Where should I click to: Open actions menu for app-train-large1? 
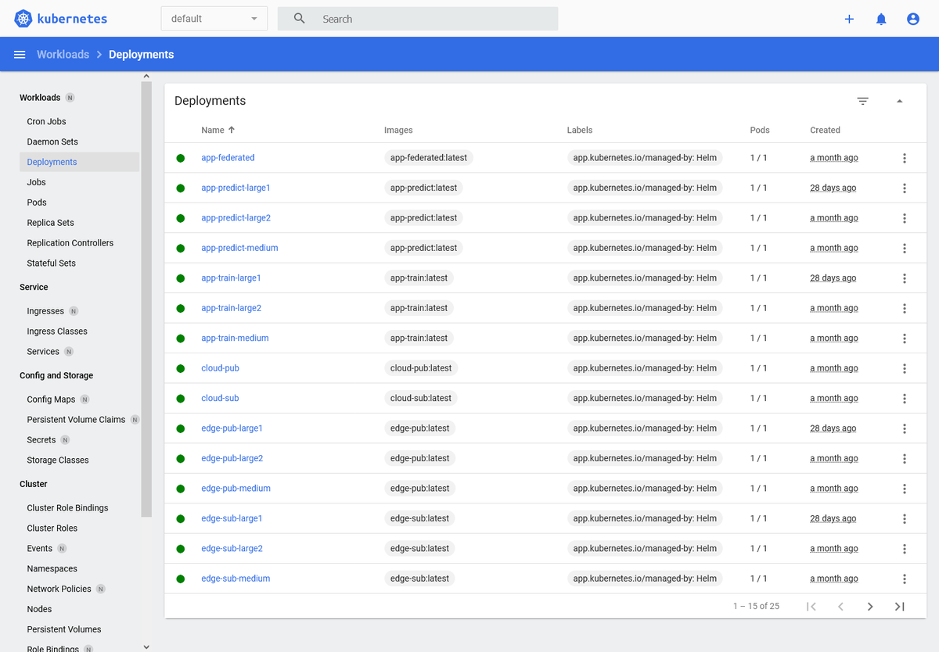pyautogui.click(x=905, y=278)
